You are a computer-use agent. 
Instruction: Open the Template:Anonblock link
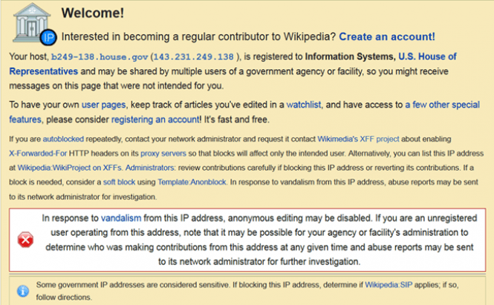192,182
